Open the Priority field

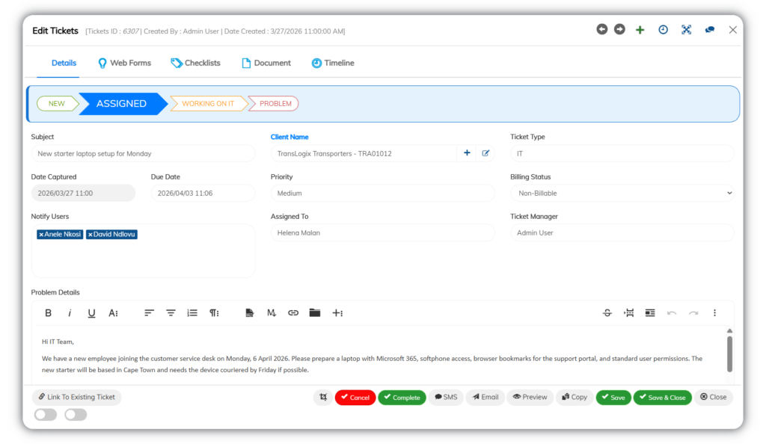382,193
